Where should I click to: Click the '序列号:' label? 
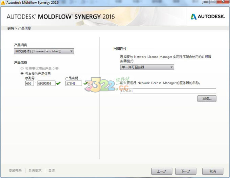click(30, 78)
